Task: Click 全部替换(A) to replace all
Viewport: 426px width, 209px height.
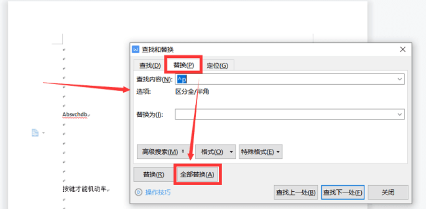Action: [x=197, y=175]
